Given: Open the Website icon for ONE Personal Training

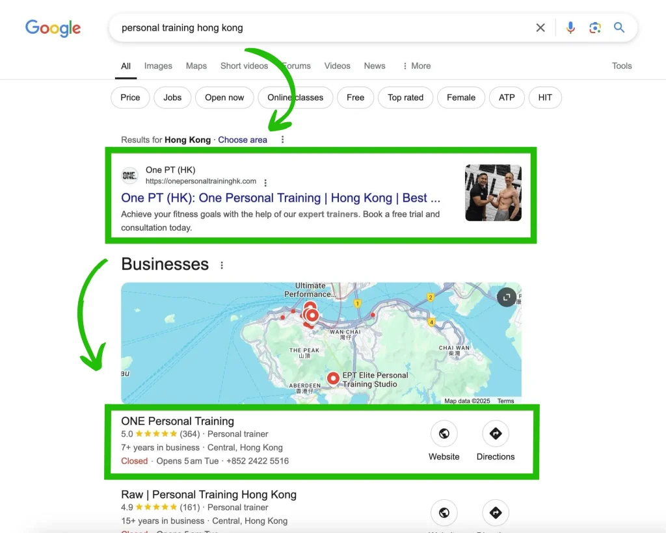Looking at the screenshot, I should point(444,433).
